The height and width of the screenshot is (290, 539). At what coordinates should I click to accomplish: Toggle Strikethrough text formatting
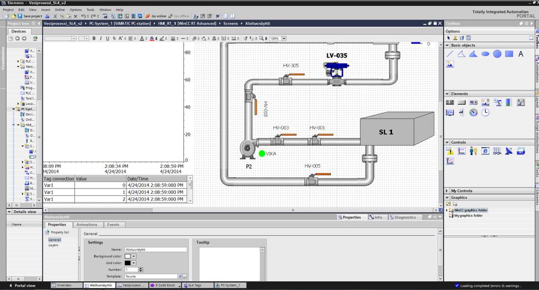click(114, 38)
